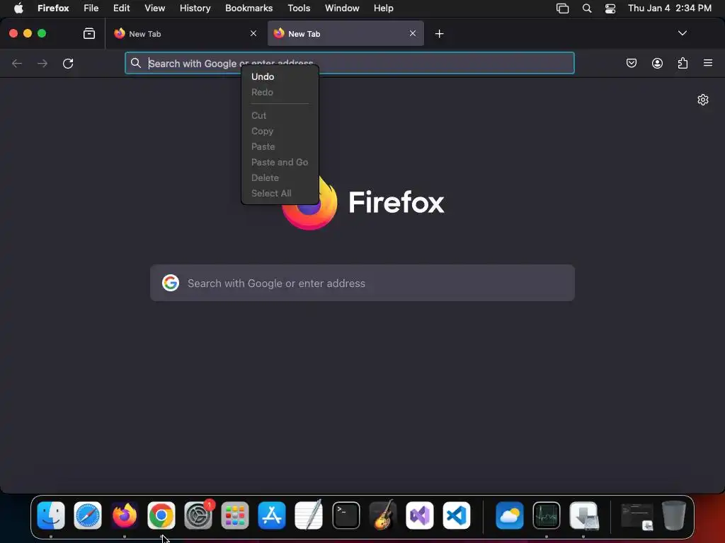Open new tab page personalize gear
Image resolution: width=725 pixels, height=543 pixels.
703,100
